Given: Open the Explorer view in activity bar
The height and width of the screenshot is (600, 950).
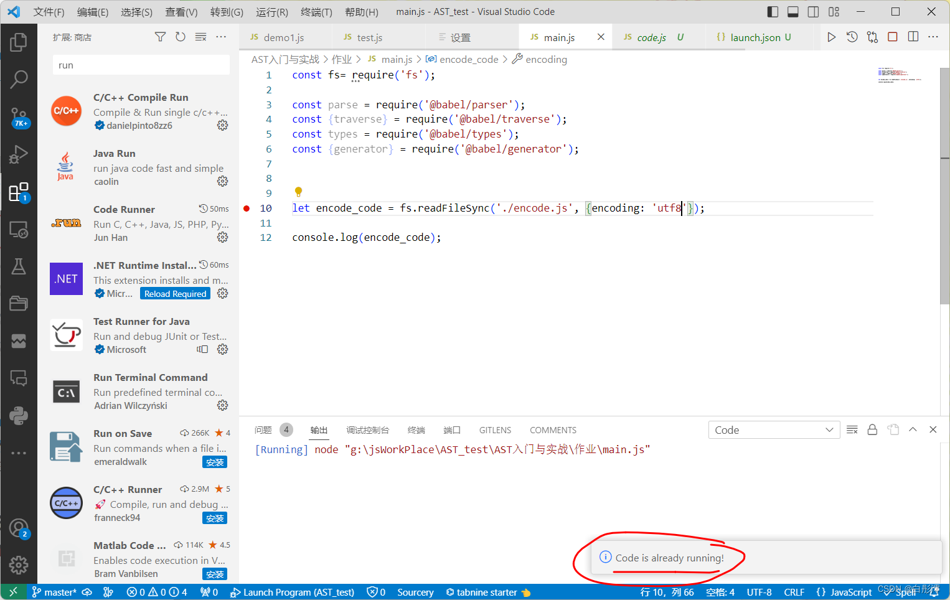Looking at the screenshot, I should [19, 42].
